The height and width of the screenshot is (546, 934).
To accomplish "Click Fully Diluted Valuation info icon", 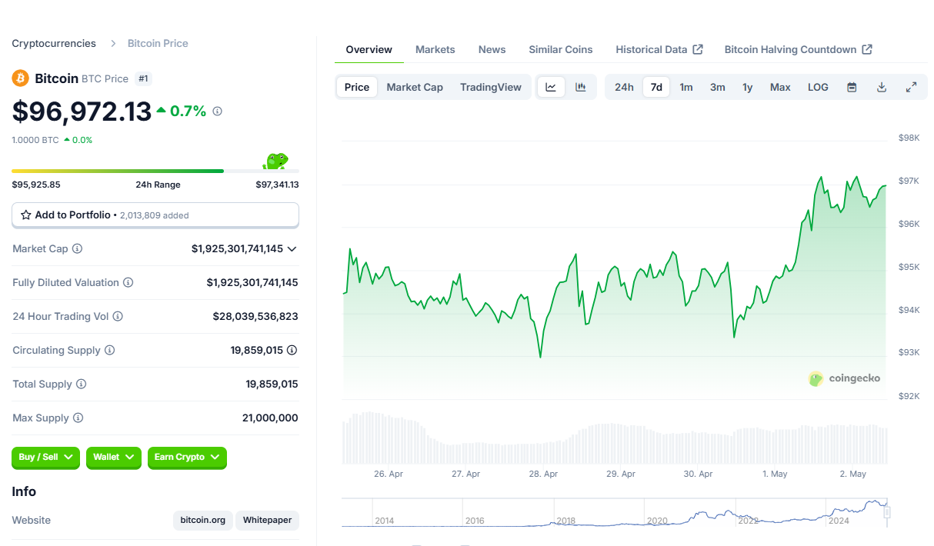I will click(128, 283).
